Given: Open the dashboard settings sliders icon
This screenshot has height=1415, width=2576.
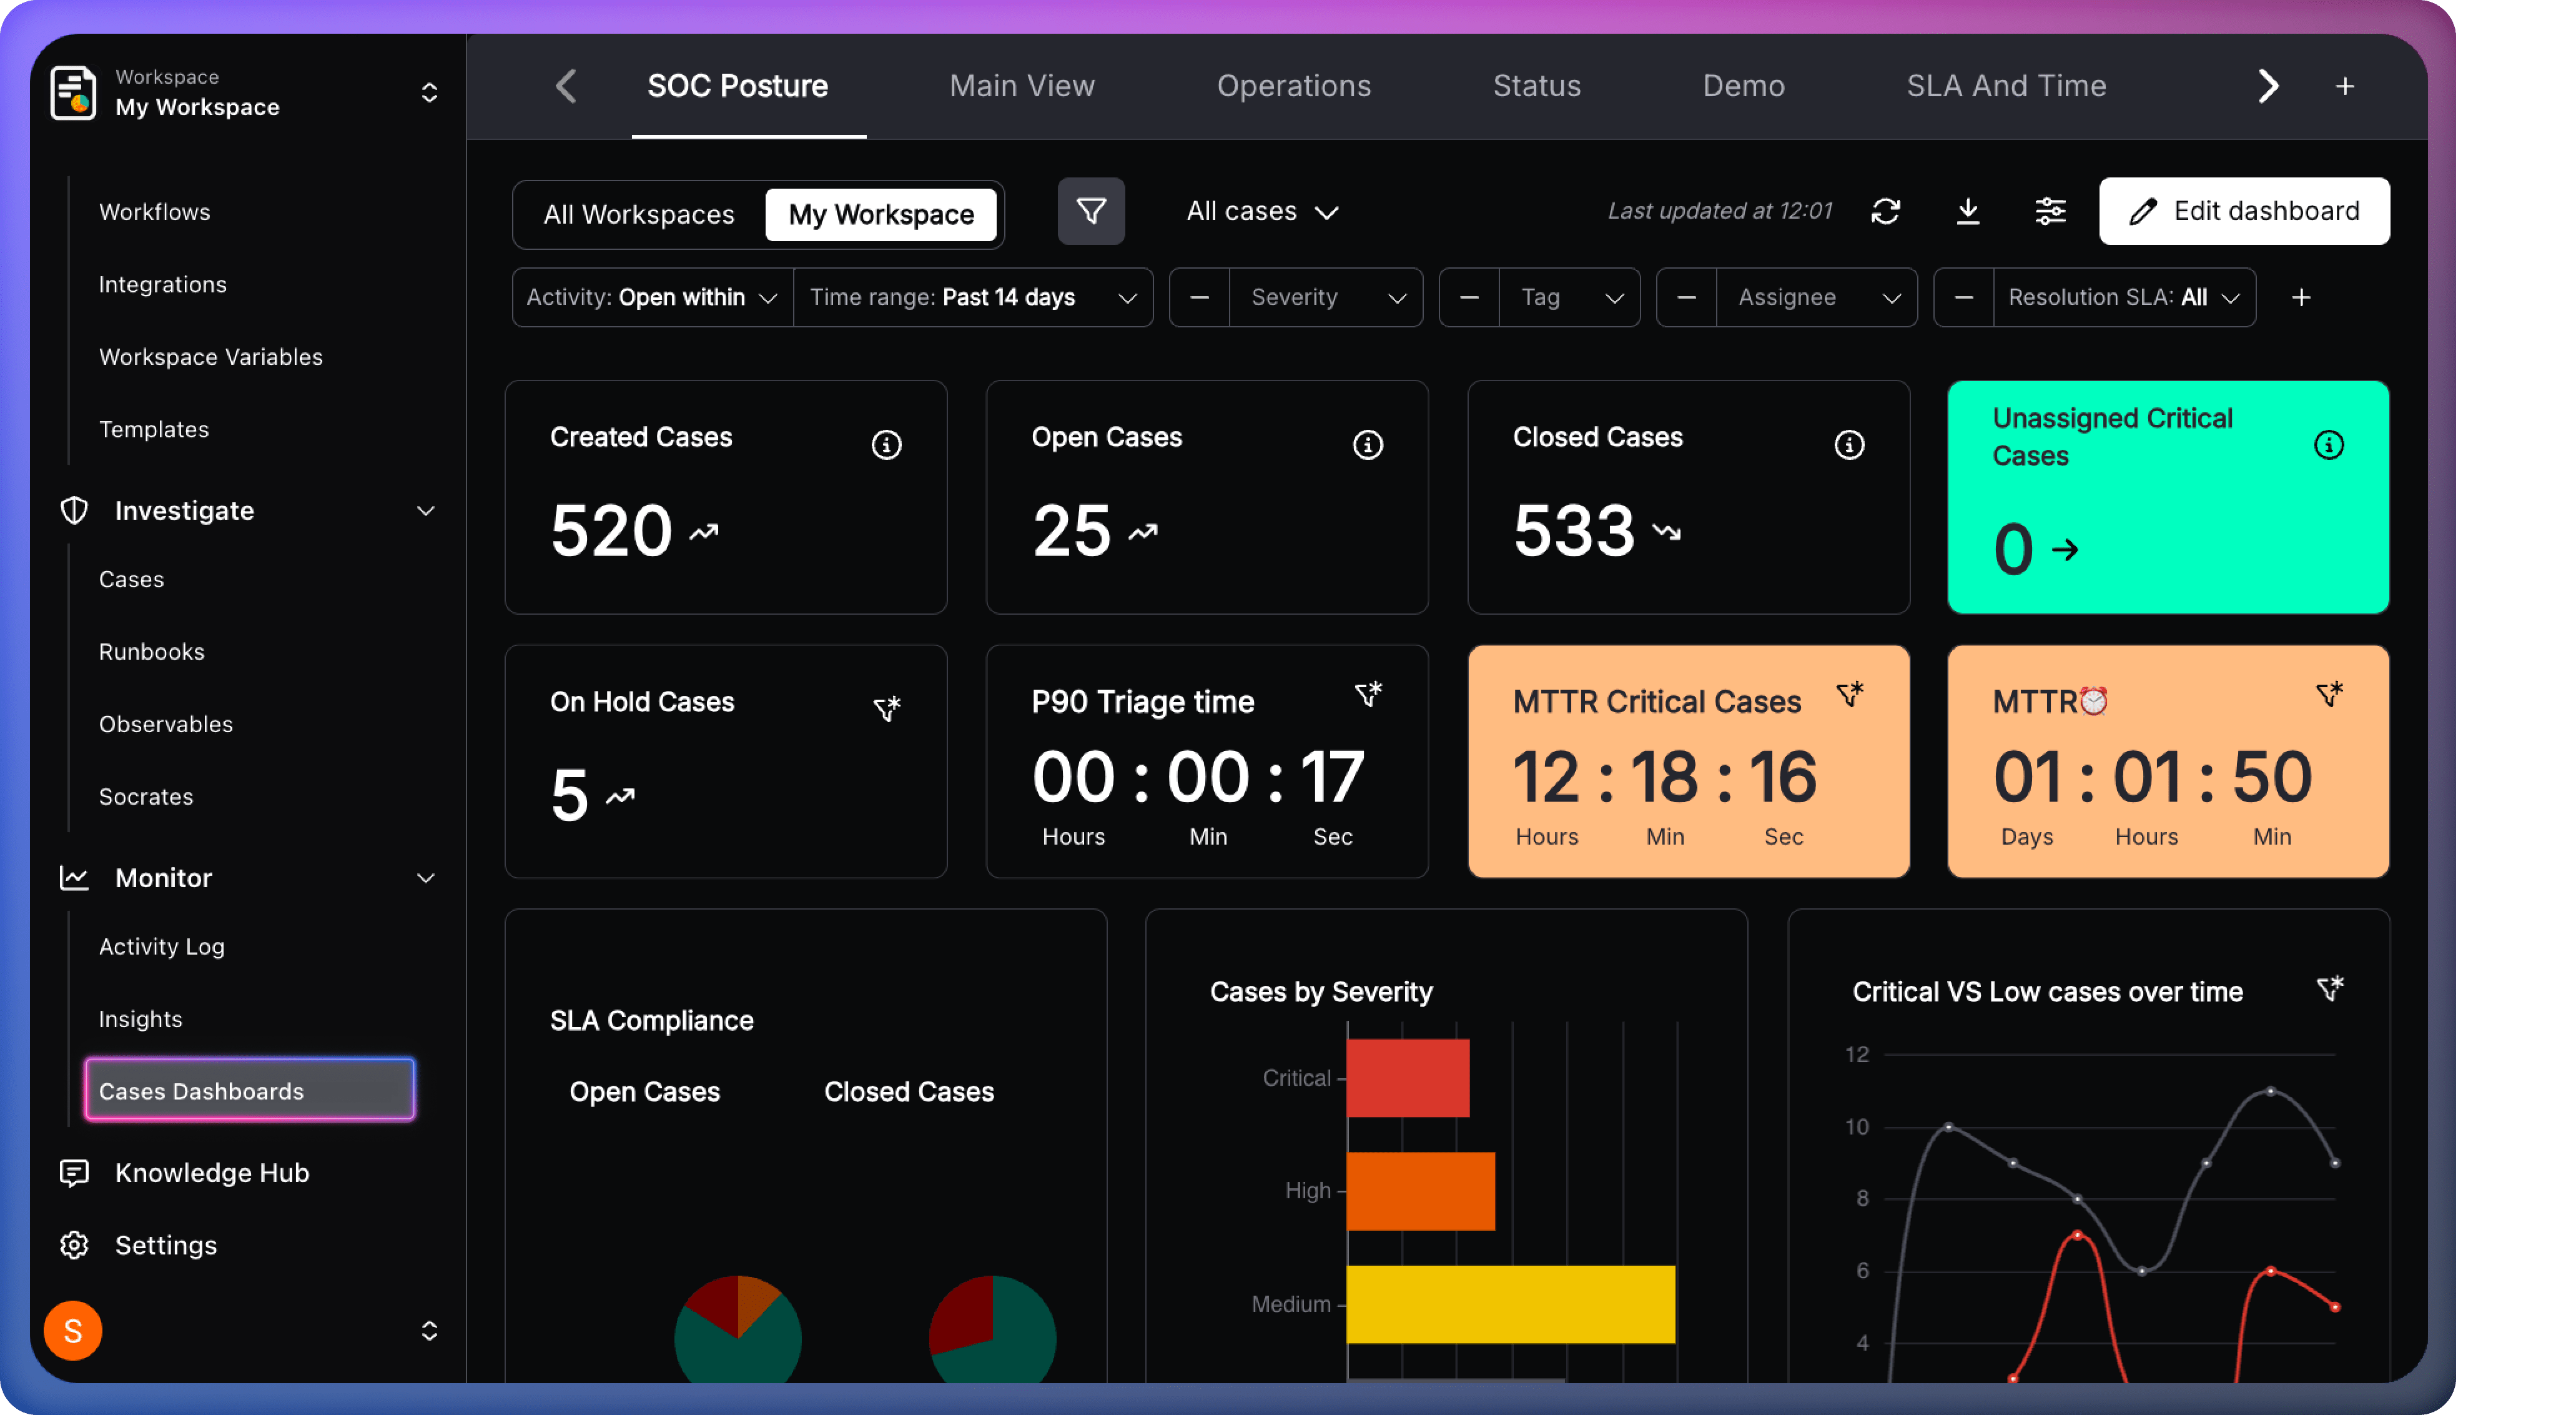Looking at the screenshot, I should coord(2049,211).
